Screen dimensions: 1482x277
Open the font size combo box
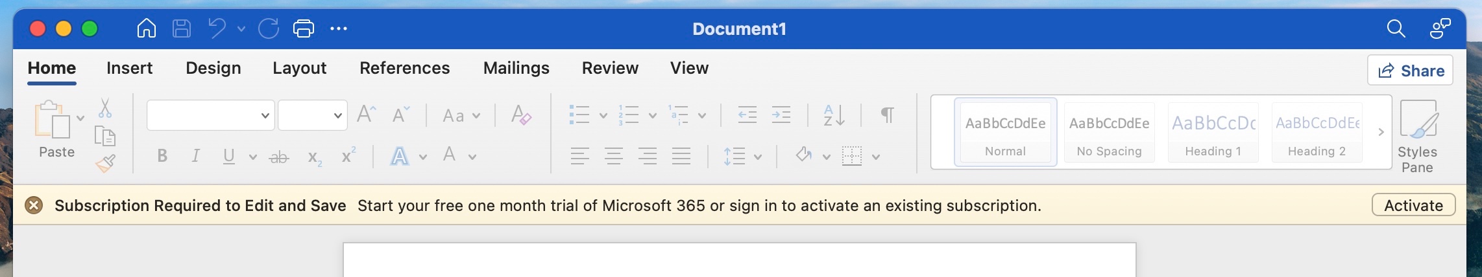click(x=312, y=115)
